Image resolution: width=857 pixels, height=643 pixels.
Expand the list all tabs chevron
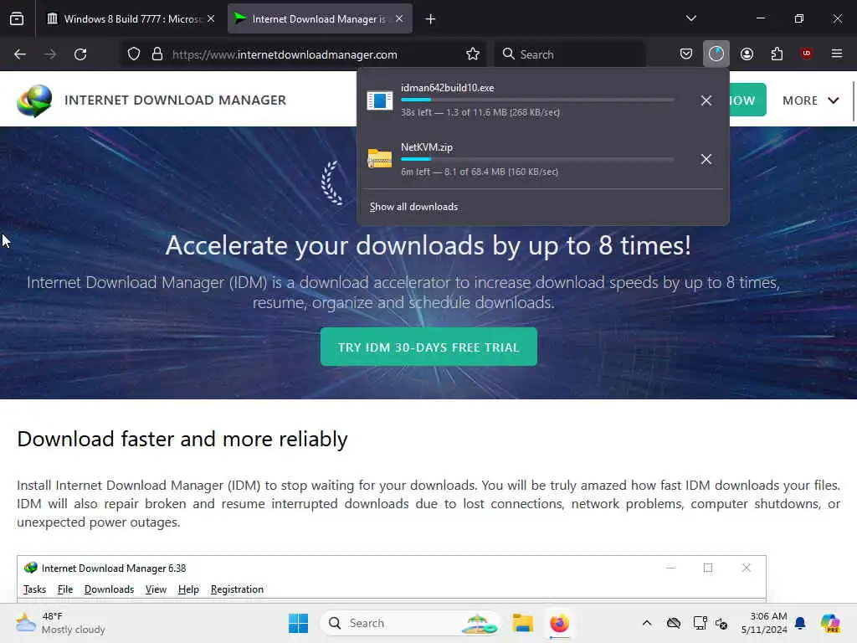click(690, 18)
